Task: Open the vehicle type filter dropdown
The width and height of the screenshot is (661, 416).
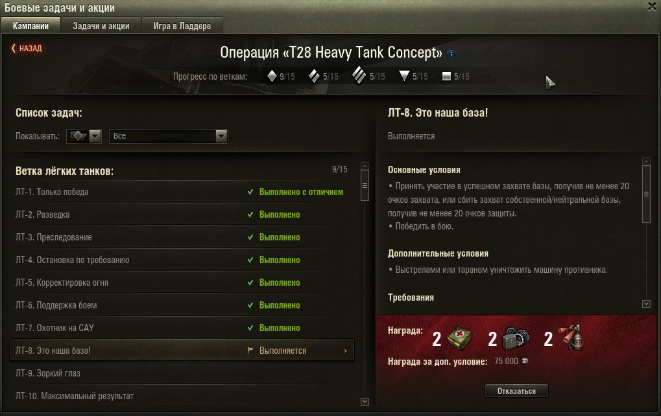Action: (x=84, y=136)
